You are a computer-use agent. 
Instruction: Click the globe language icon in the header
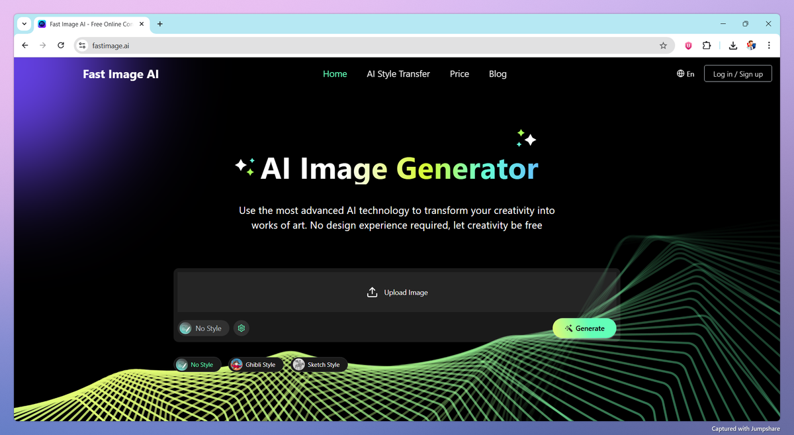pos(680,73)
